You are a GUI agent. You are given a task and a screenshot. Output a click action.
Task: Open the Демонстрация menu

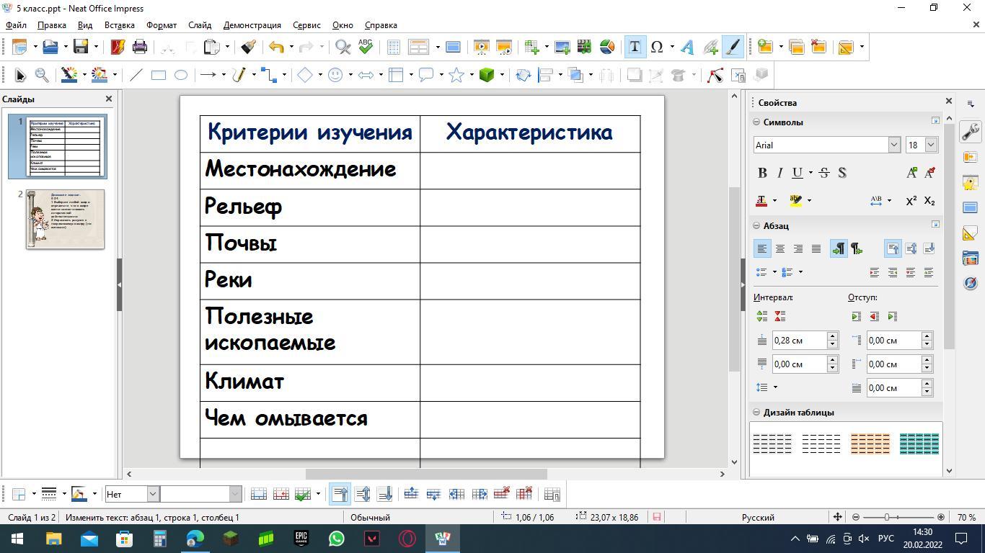tap(252, 24)
